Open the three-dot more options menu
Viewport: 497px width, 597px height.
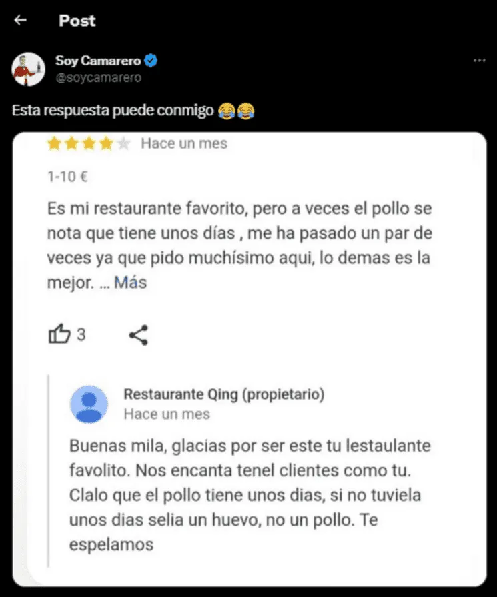(479, 61)
